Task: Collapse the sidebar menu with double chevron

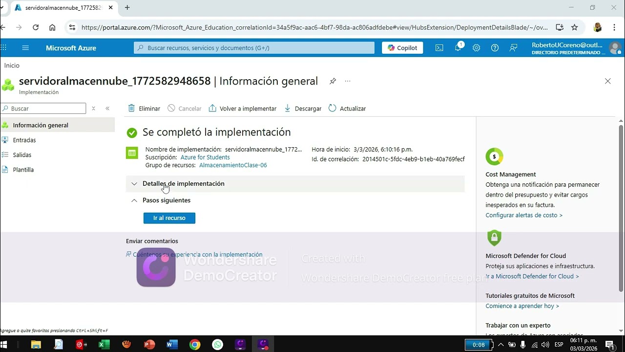Action: pos(107,109)
